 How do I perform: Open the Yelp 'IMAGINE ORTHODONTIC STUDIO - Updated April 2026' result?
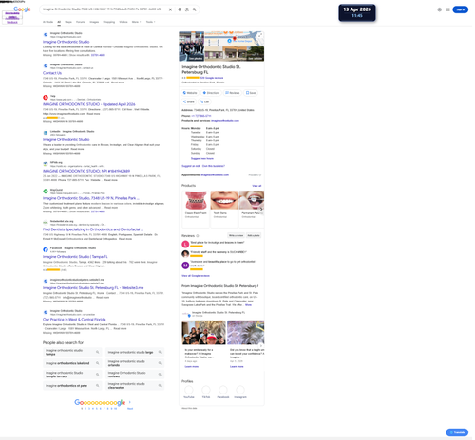[89, 104]
